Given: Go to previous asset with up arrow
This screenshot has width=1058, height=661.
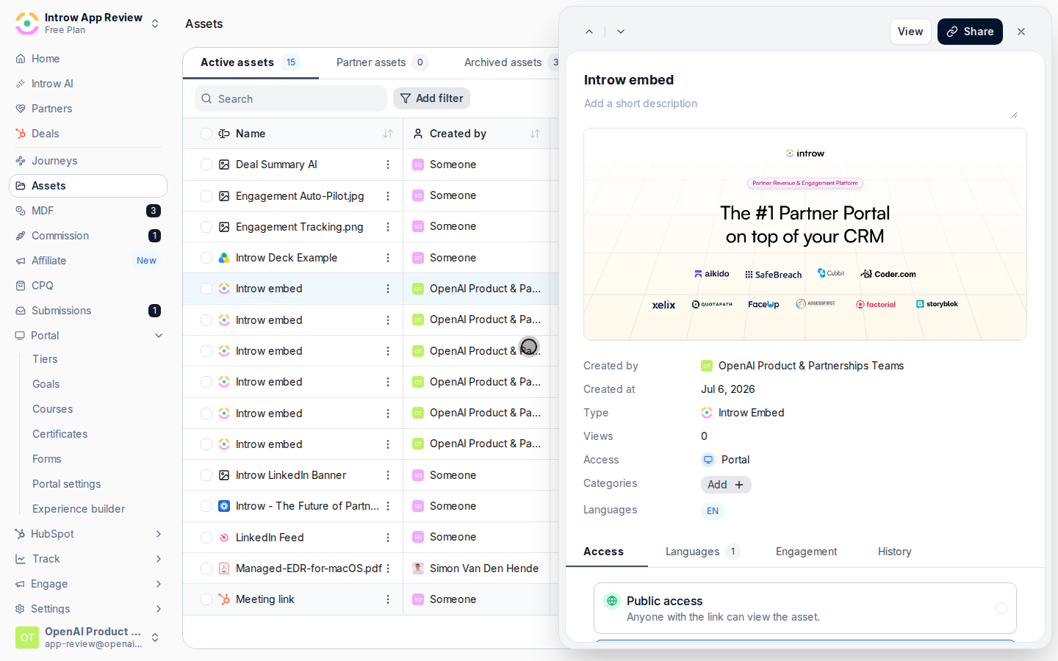Looking at the screenshot, I should click(589, 32).
